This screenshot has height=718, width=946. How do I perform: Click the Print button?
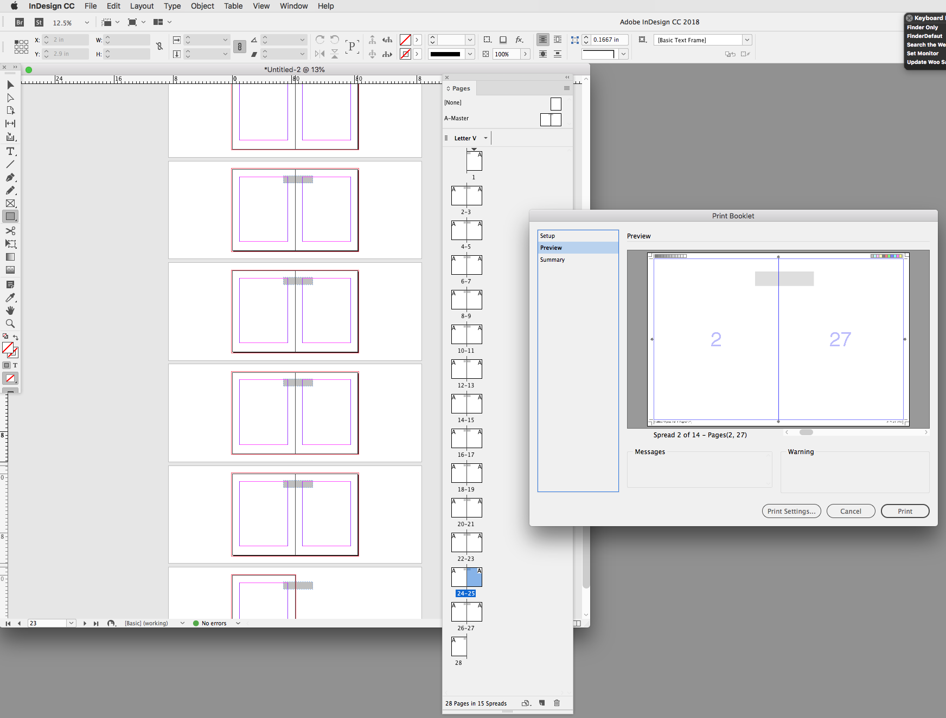[x=905, y=511]
